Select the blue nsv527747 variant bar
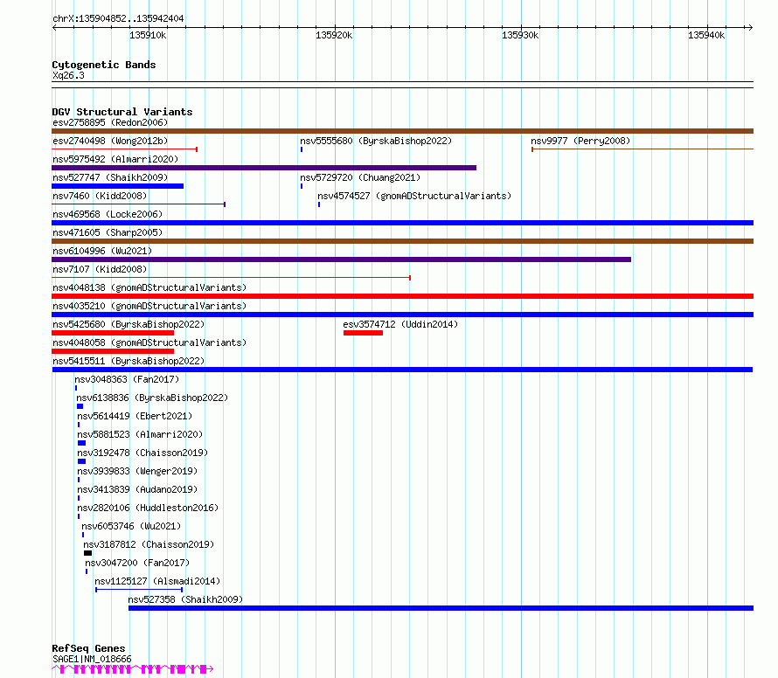 pos(118,186)
